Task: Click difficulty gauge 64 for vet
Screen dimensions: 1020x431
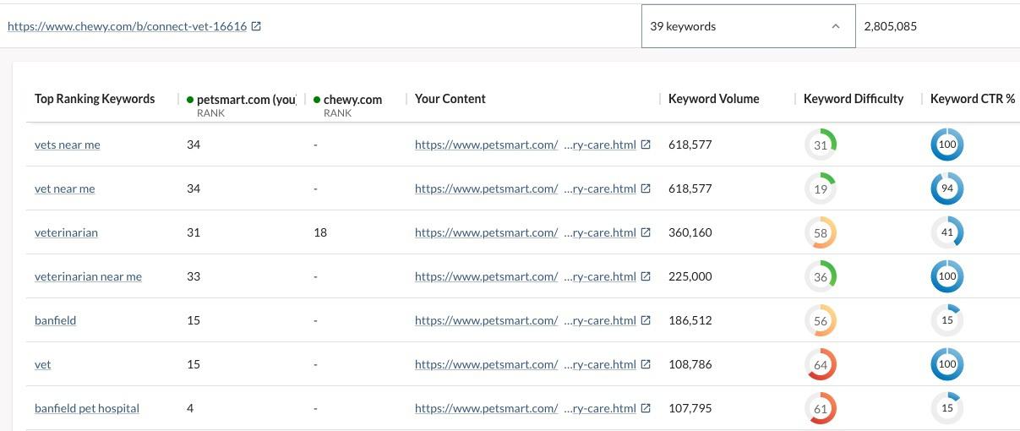Action: click(820, 364)
